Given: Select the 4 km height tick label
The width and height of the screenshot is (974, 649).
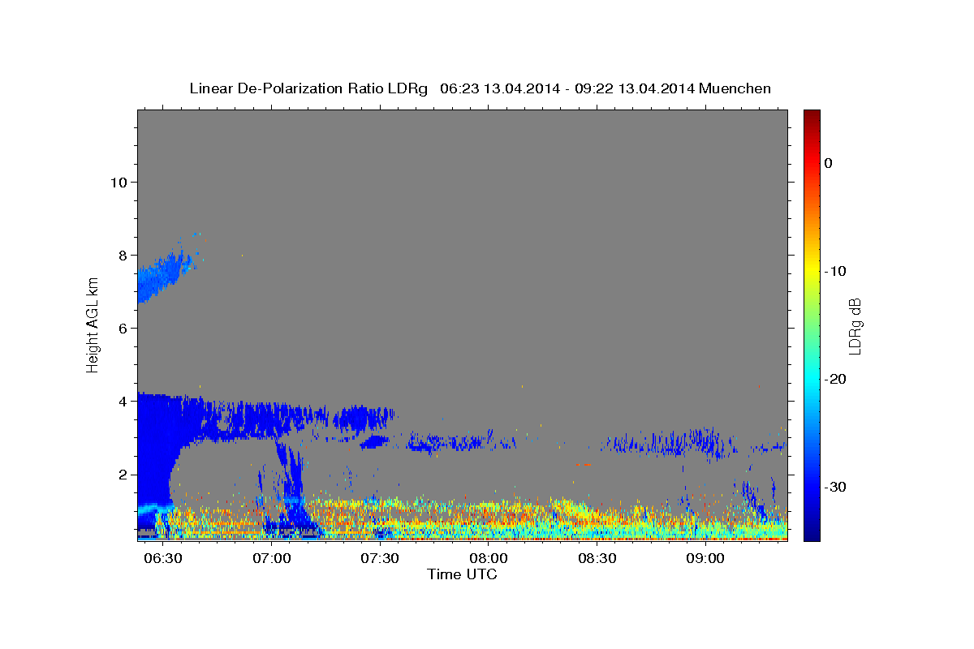Looking at the screenshot, I should coord(123,401).
